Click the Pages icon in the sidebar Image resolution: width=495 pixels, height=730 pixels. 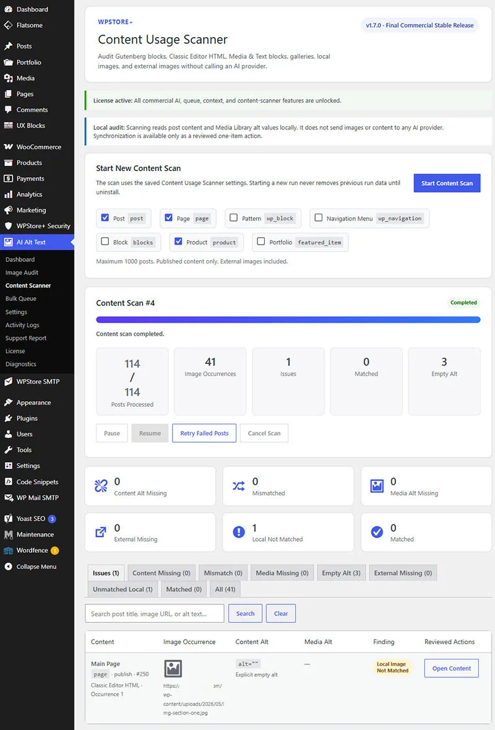[x=9, y=93]
